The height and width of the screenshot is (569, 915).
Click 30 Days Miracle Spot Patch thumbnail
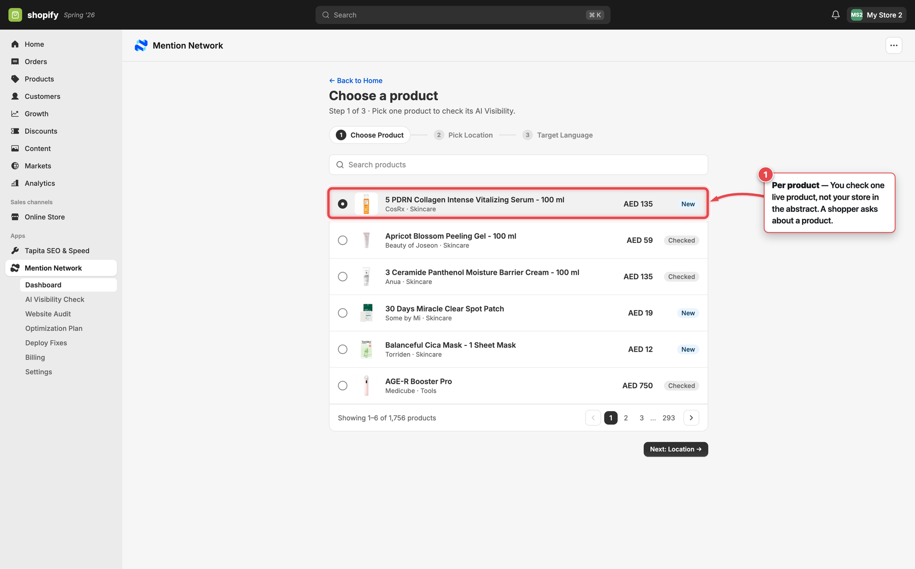(366, 313)
